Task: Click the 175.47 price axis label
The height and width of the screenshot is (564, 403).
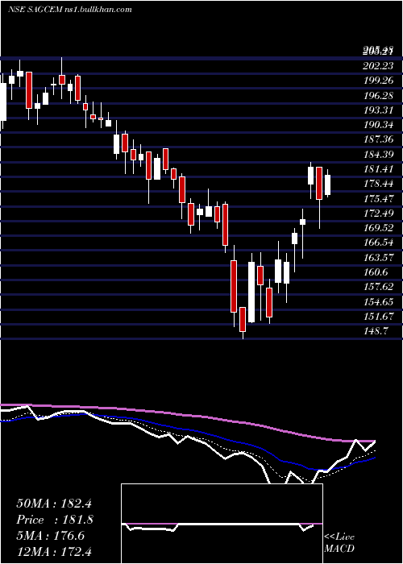Action: pyautogui.click(x=378, y=199)
